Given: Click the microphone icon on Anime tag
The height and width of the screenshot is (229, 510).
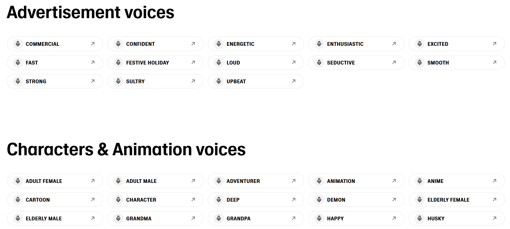Looking at the screenshot, I should (x=419, y=181).
